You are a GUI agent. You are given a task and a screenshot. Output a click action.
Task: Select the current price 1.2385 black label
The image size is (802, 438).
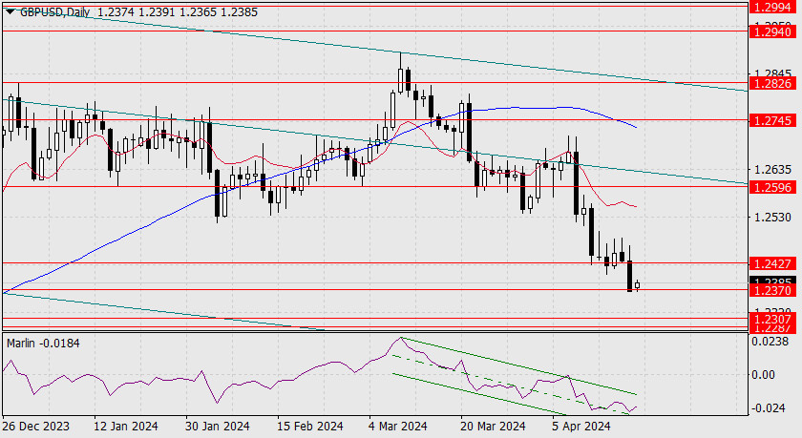coord(772,281)
